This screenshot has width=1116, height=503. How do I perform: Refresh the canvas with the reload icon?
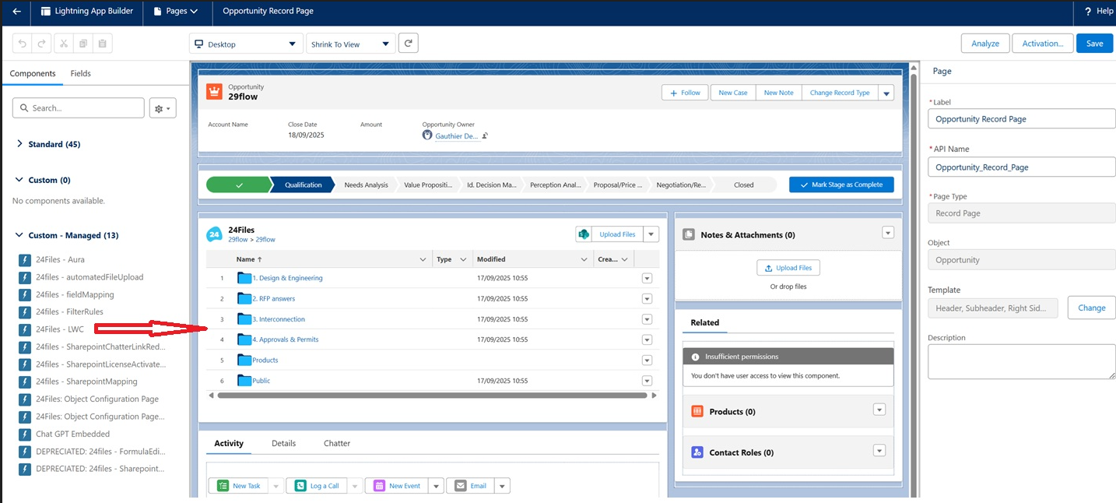click(408, 44)
